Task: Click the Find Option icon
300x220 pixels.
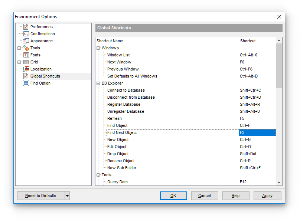Action: [26, 83]
